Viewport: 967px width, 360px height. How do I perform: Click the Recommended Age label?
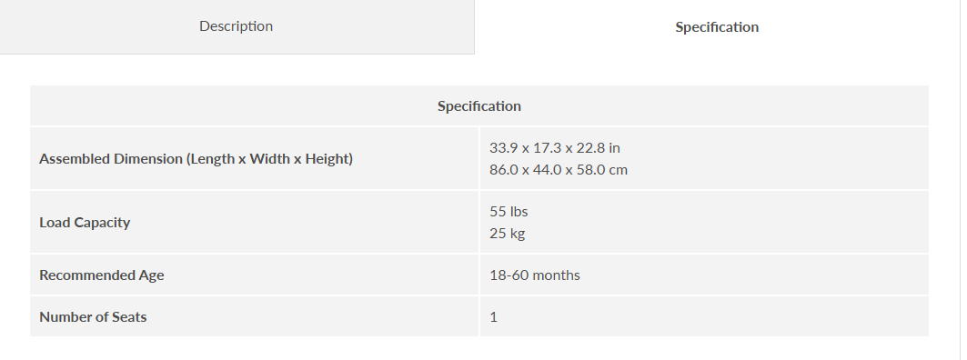tap(102, 275)
